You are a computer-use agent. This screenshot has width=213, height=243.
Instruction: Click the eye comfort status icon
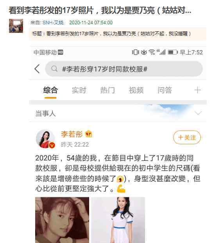point(144,52)
